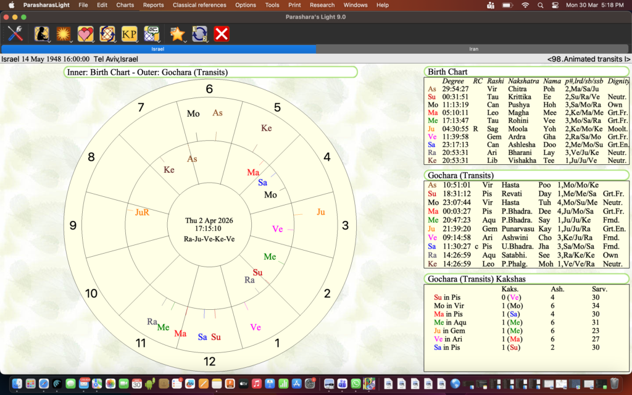Screen dimensions: 632x395
Task: Open the wrench and screwdriver tools icon
Action: click(15, 33)
